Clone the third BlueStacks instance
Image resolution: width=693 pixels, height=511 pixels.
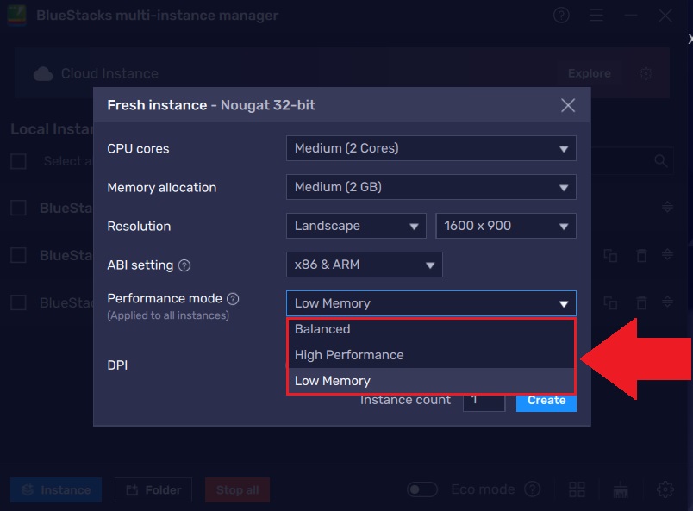click(x=609, y=303)
